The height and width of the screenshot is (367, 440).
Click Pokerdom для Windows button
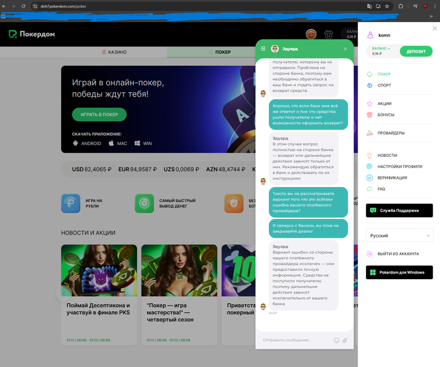coord(399,272)
